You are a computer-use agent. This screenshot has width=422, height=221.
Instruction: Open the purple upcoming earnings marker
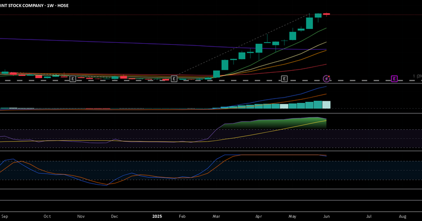tap(394, 79)
